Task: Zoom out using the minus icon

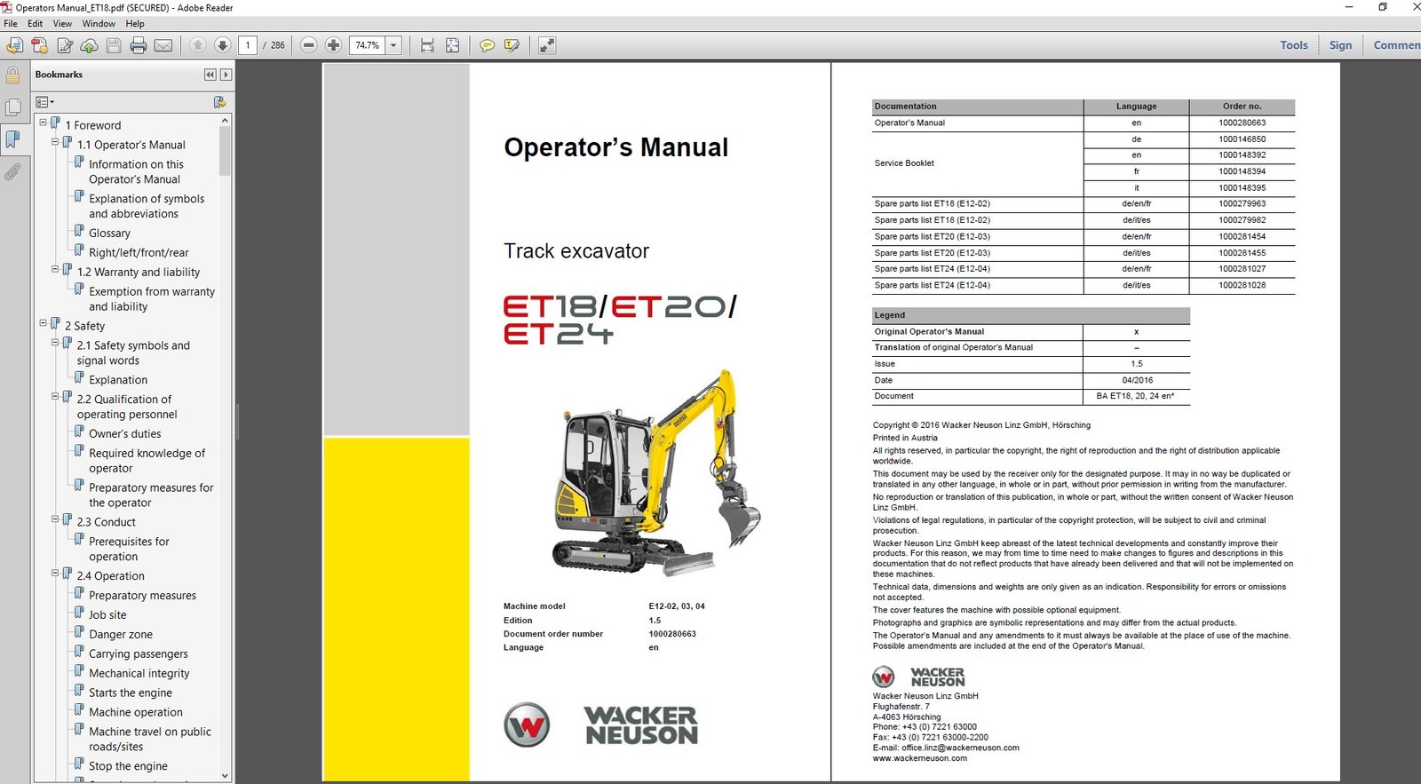Action: tap(309, 45)
